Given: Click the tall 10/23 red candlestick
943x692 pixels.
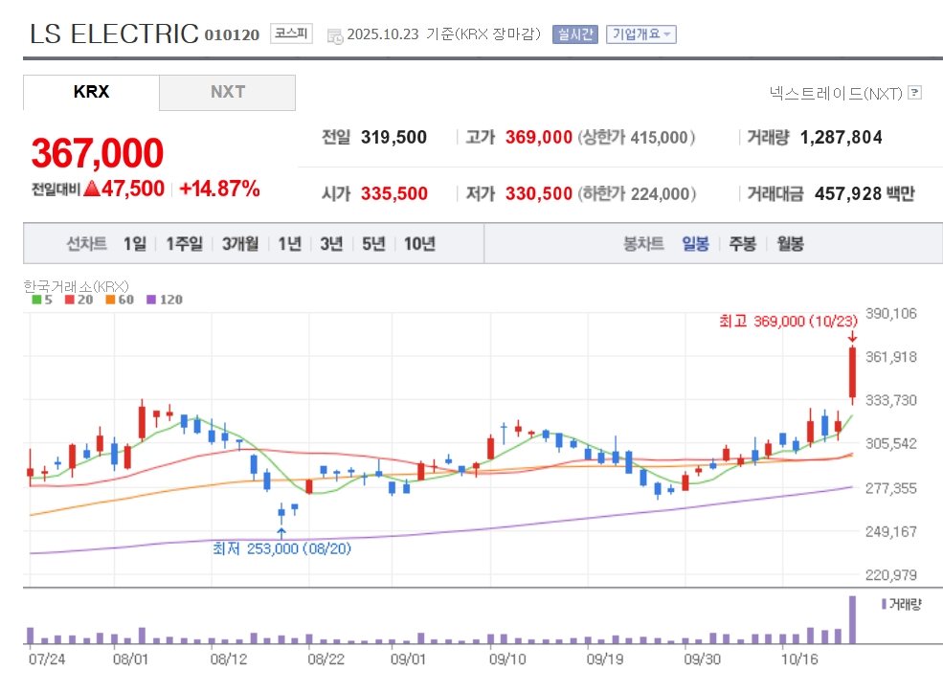Looking at the screenshot, I should tap(852, 372).
